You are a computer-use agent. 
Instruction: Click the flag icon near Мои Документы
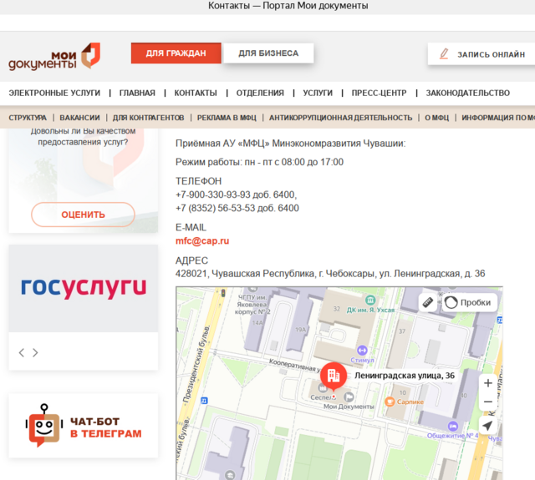pyautogui.click(x=349, y=397)
